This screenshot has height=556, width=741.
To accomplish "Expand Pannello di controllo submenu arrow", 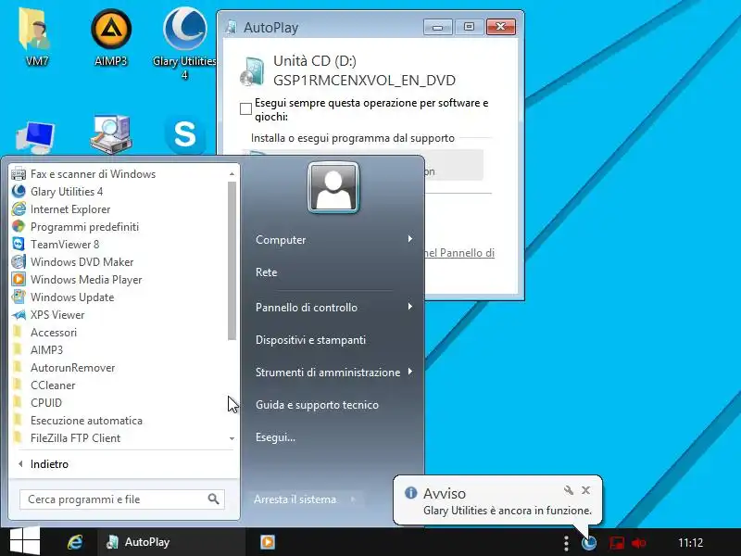I will click(410, 307).
